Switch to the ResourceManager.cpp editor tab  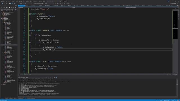point(127,6)
